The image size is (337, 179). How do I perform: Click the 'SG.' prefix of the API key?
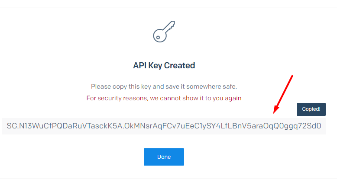point(12,126)
